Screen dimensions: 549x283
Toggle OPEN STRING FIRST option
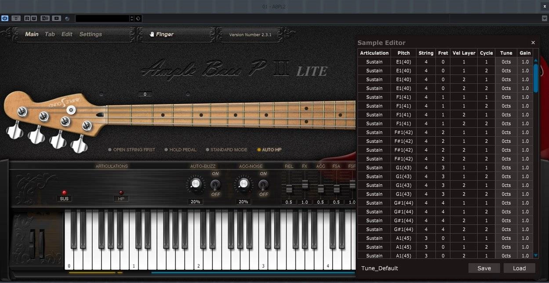[131, 150]
